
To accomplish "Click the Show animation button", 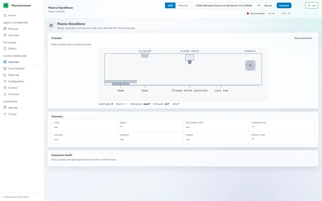I will tap(303, 38).
